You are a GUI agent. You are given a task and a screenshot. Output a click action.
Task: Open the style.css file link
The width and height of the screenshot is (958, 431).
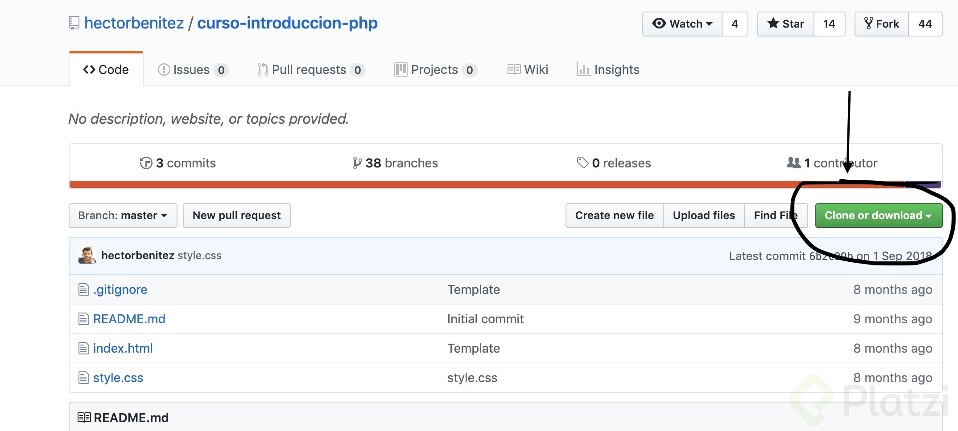[x=118, y=378]
